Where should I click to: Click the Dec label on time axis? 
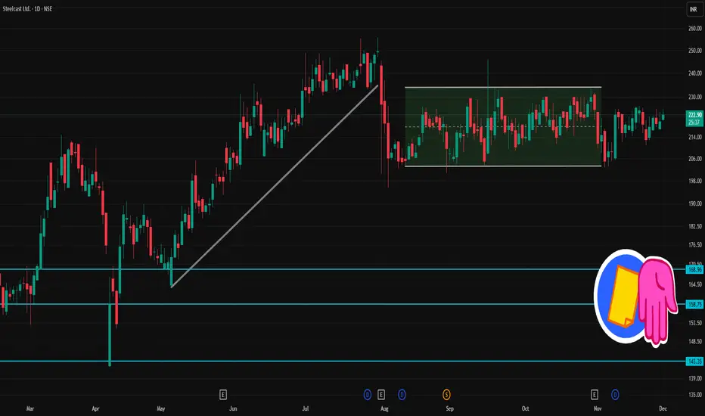663,408
